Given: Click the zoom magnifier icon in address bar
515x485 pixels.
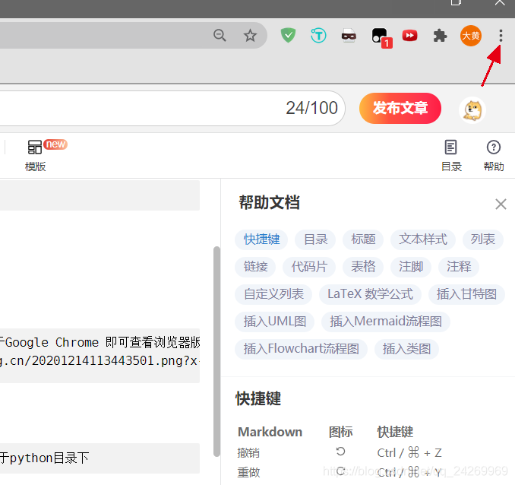Looking at the screenshot, I should [220, 36].
